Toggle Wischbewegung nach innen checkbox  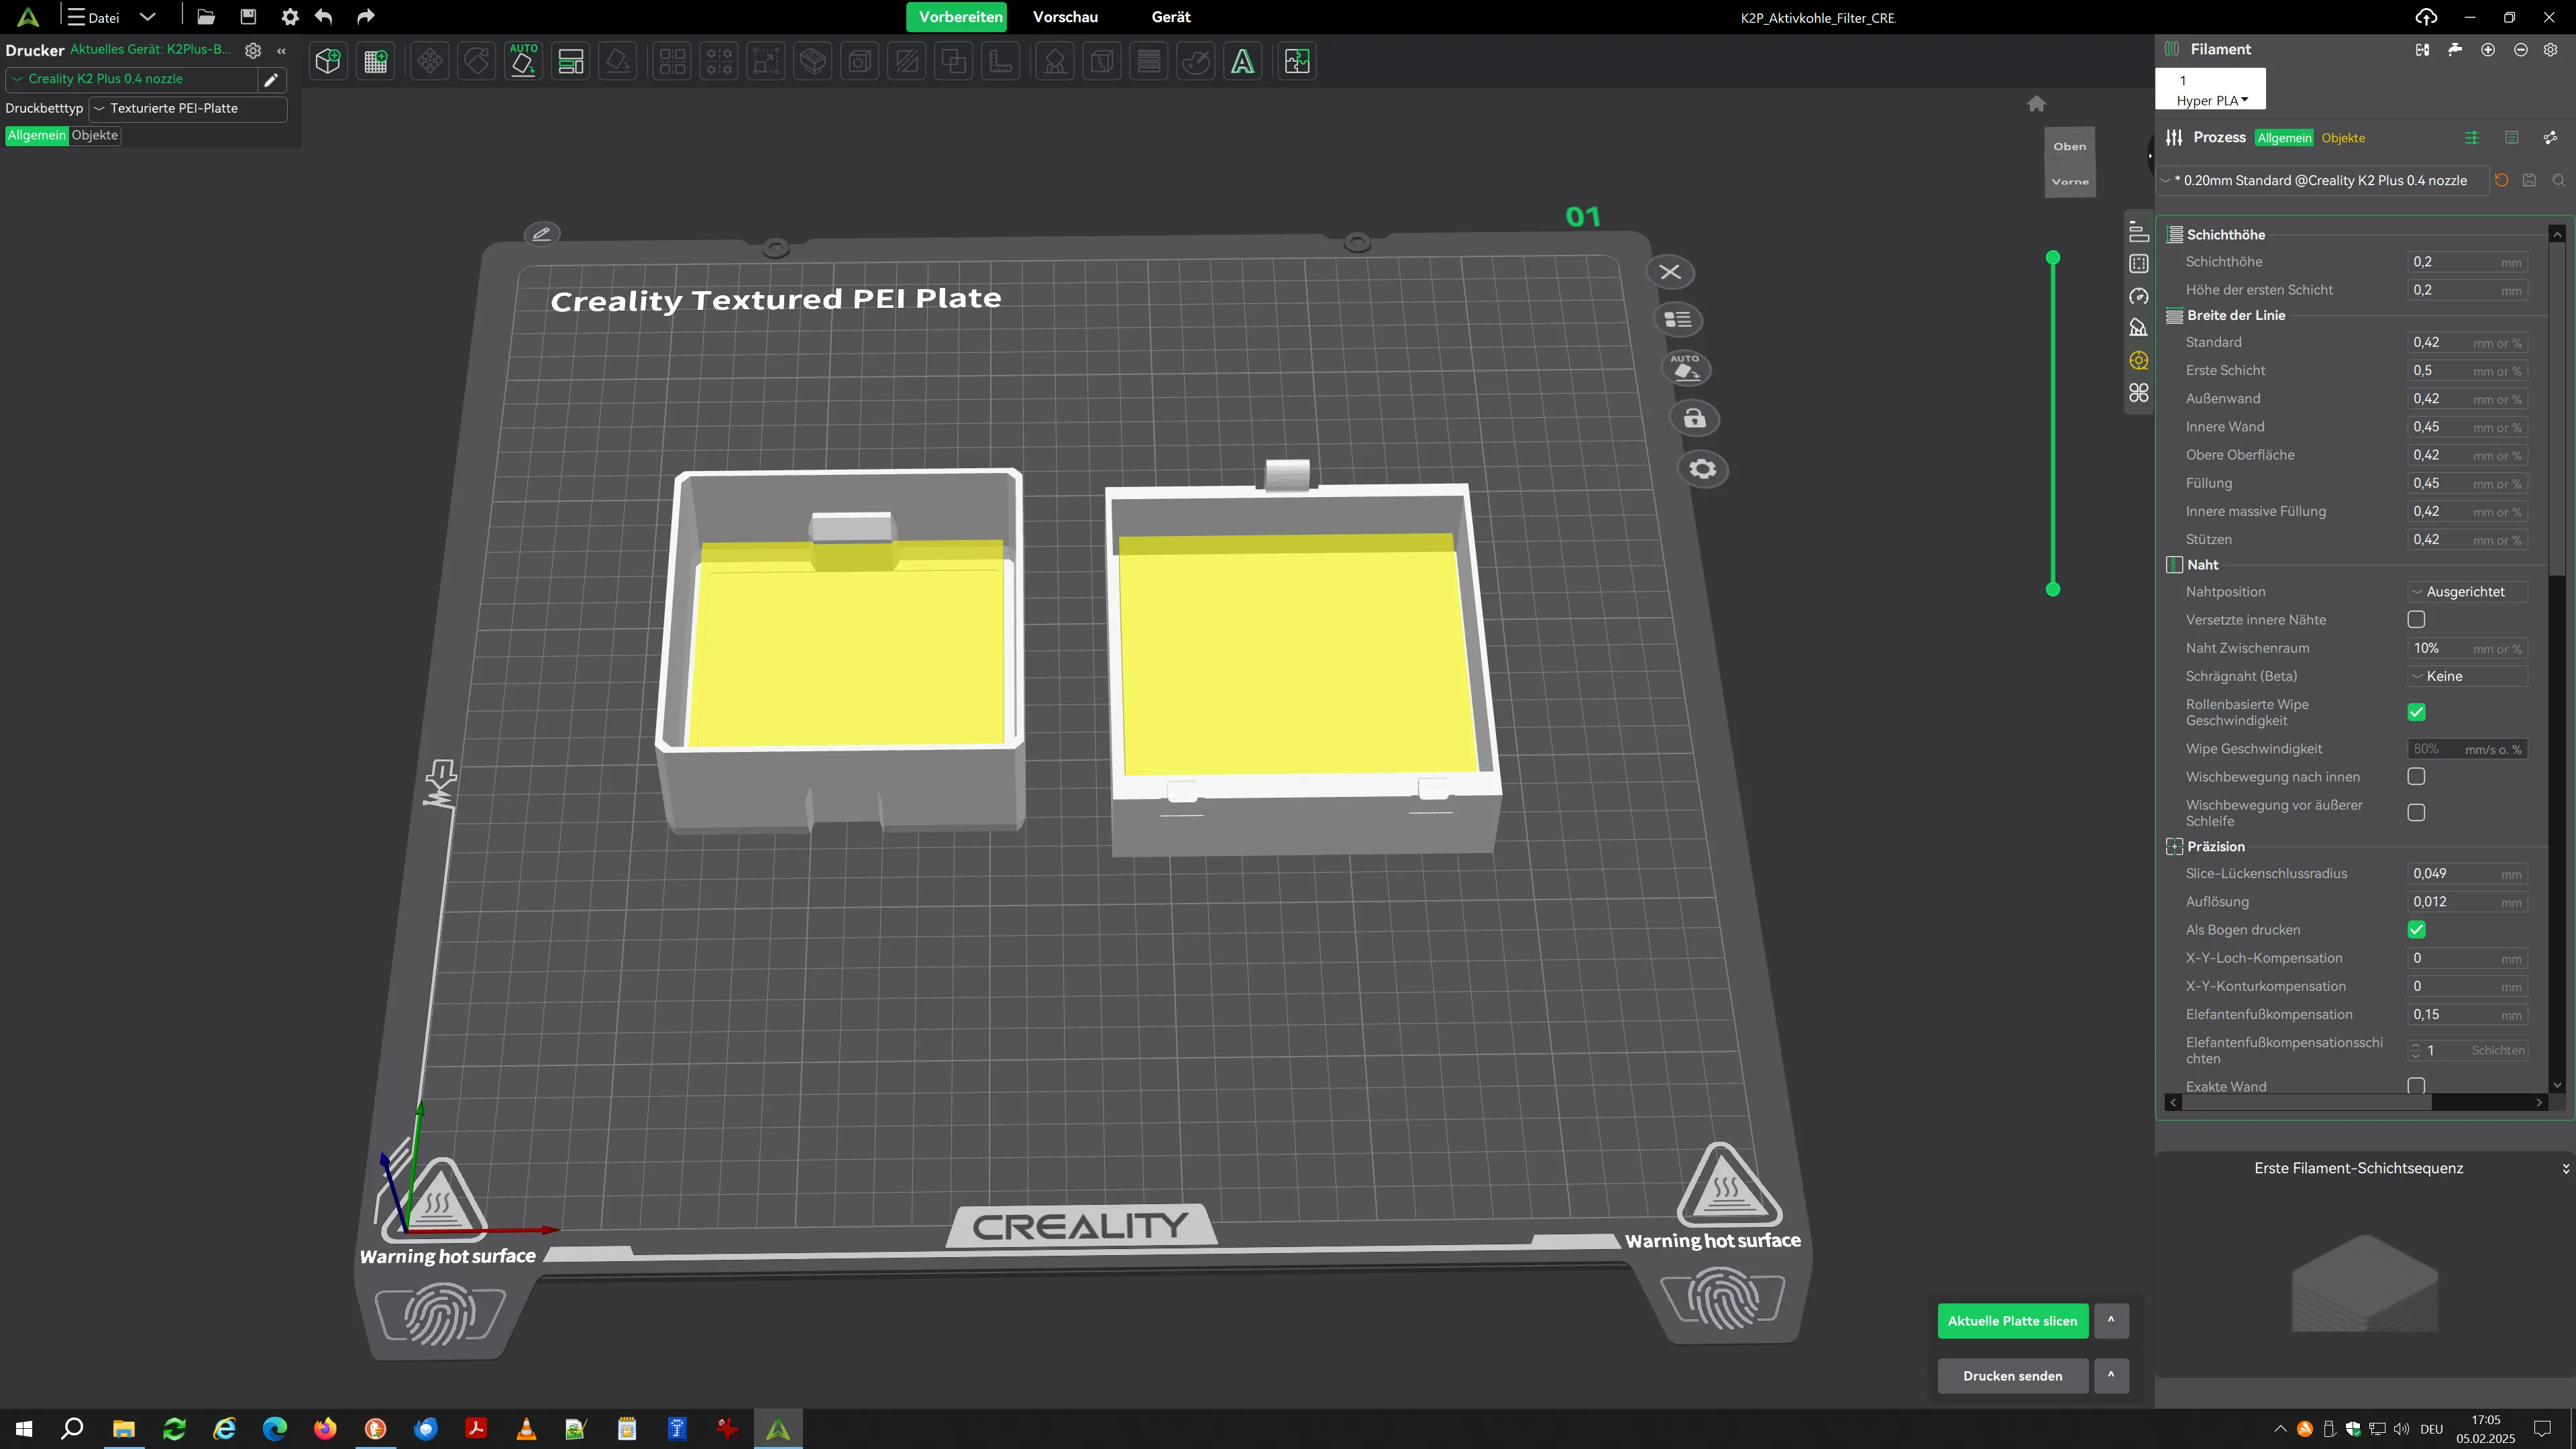(2416, 777)
